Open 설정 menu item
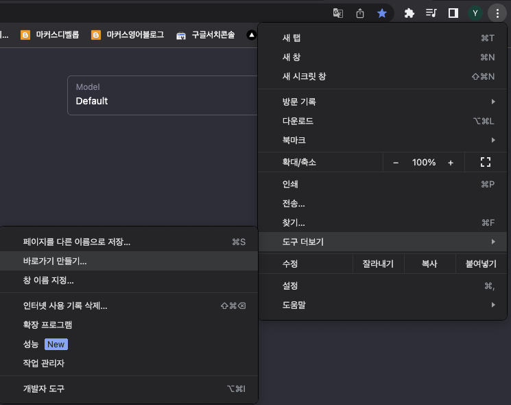The height and width of the screenshot is (405, 511). click(383, 286)
